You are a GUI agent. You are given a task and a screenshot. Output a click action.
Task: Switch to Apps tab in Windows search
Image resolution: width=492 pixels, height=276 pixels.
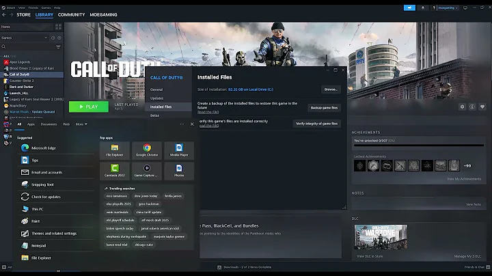tap(31, 124)
